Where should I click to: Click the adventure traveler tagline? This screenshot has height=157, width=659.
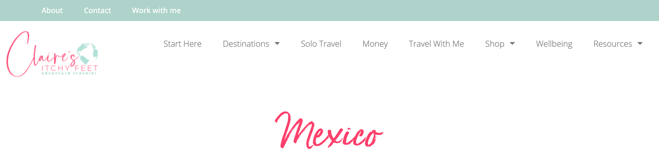coord(69,73)
